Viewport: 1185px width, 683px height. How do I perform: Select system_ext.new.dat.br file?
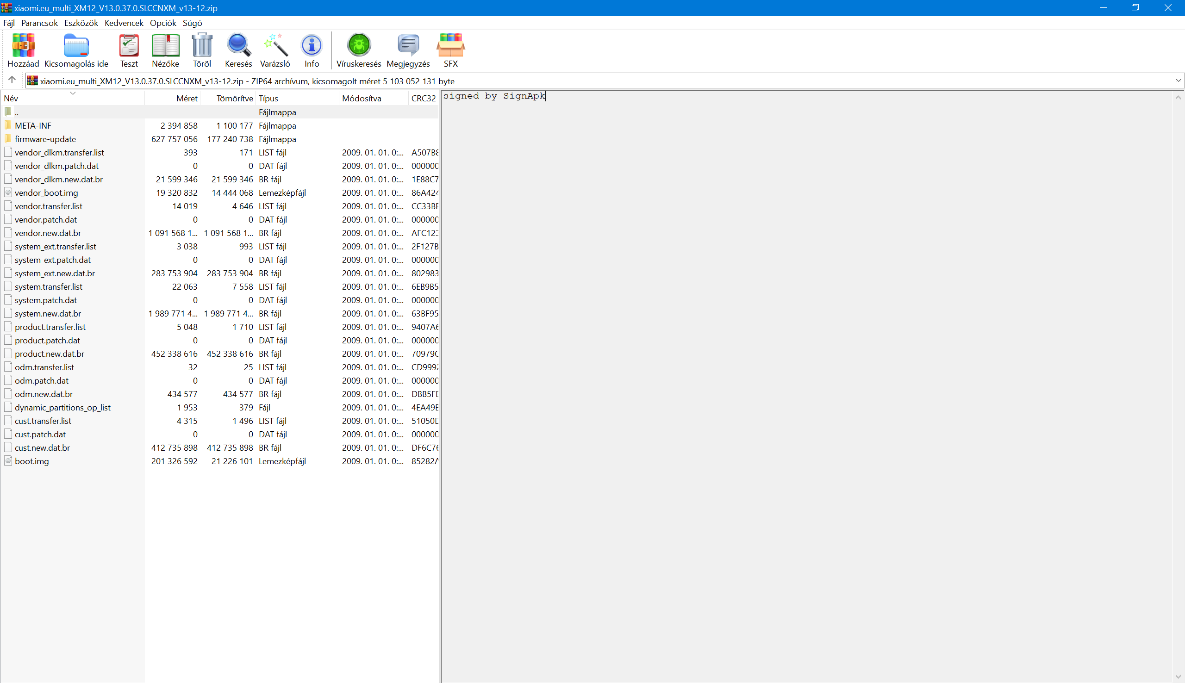pos(55,273)
